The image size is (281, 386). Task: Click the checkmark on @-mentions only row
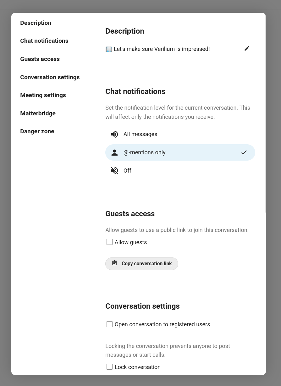(x=244, y=152)
